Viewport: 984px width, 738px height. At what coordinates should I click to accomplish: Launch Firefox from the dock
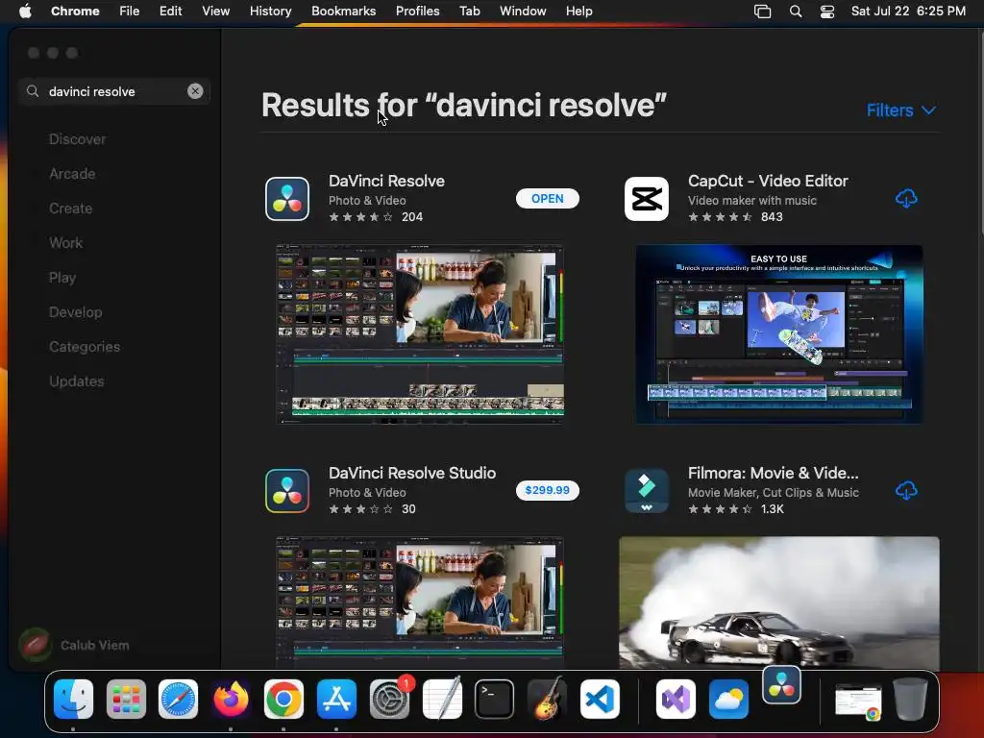[x=231, y=700]
